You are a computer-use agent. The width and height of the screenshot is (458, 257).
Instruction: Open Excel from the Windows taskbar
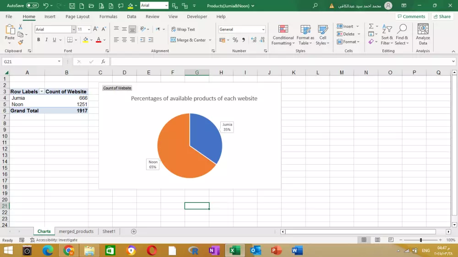234,250
